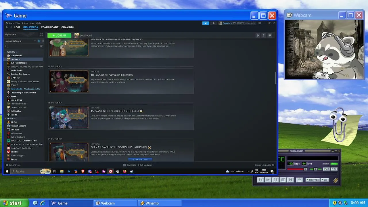This screenshot has width=368, height=207.
Task: Open the 15 days news thumbnail
Action: click(x=69, y=118)
